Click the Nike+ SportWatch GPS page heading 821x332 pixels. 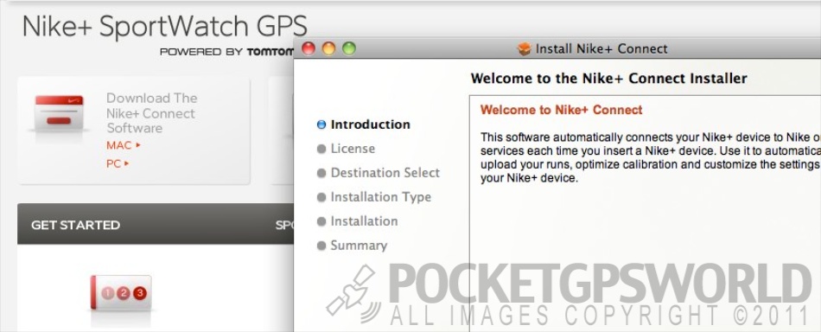pyautogui.click(x=165, y=26)
